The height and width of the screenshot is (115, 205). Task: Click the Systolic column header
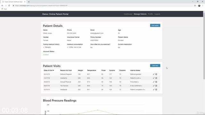pos(112,70)
